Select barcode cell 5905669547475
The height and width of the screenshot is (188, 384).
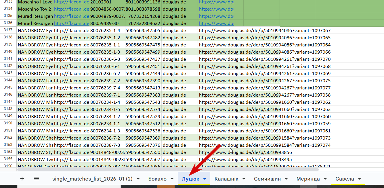pyautogui.click(x=144, y=45)
